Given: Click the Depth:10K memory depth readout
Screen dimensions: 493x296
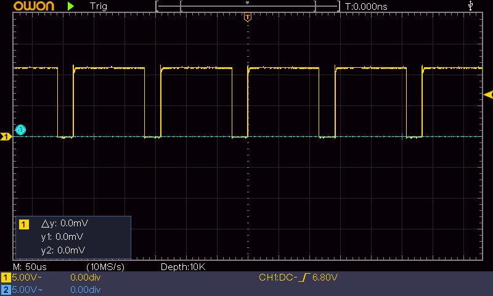Looking at the screenshot, I should pyautogui.click(x=183, y=267).
